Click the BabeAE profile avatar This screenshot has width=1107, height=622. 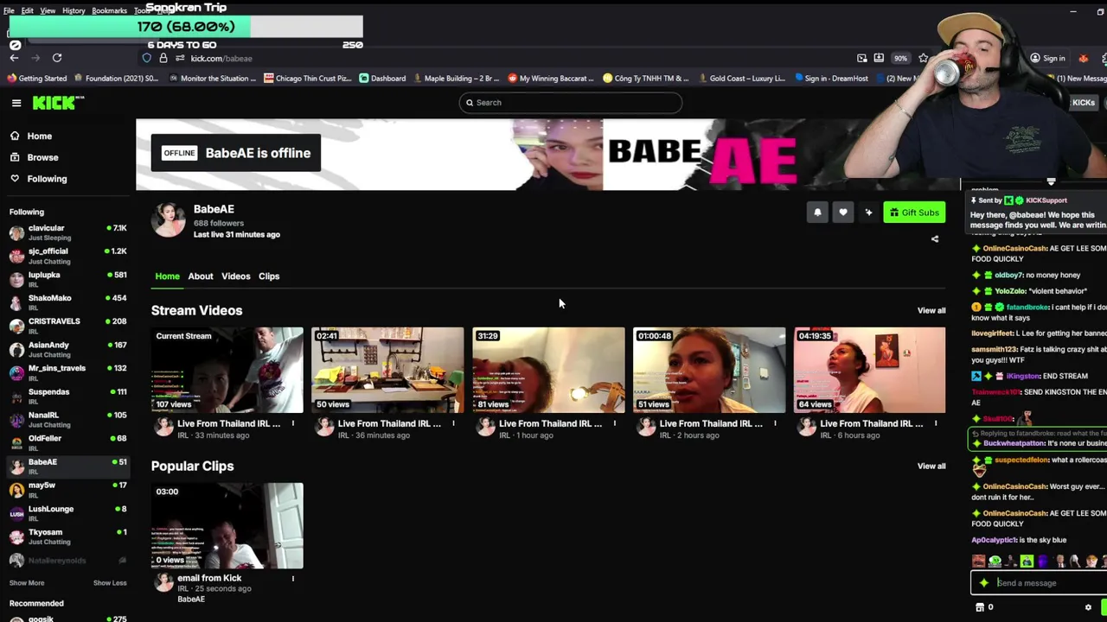point(169,220)
